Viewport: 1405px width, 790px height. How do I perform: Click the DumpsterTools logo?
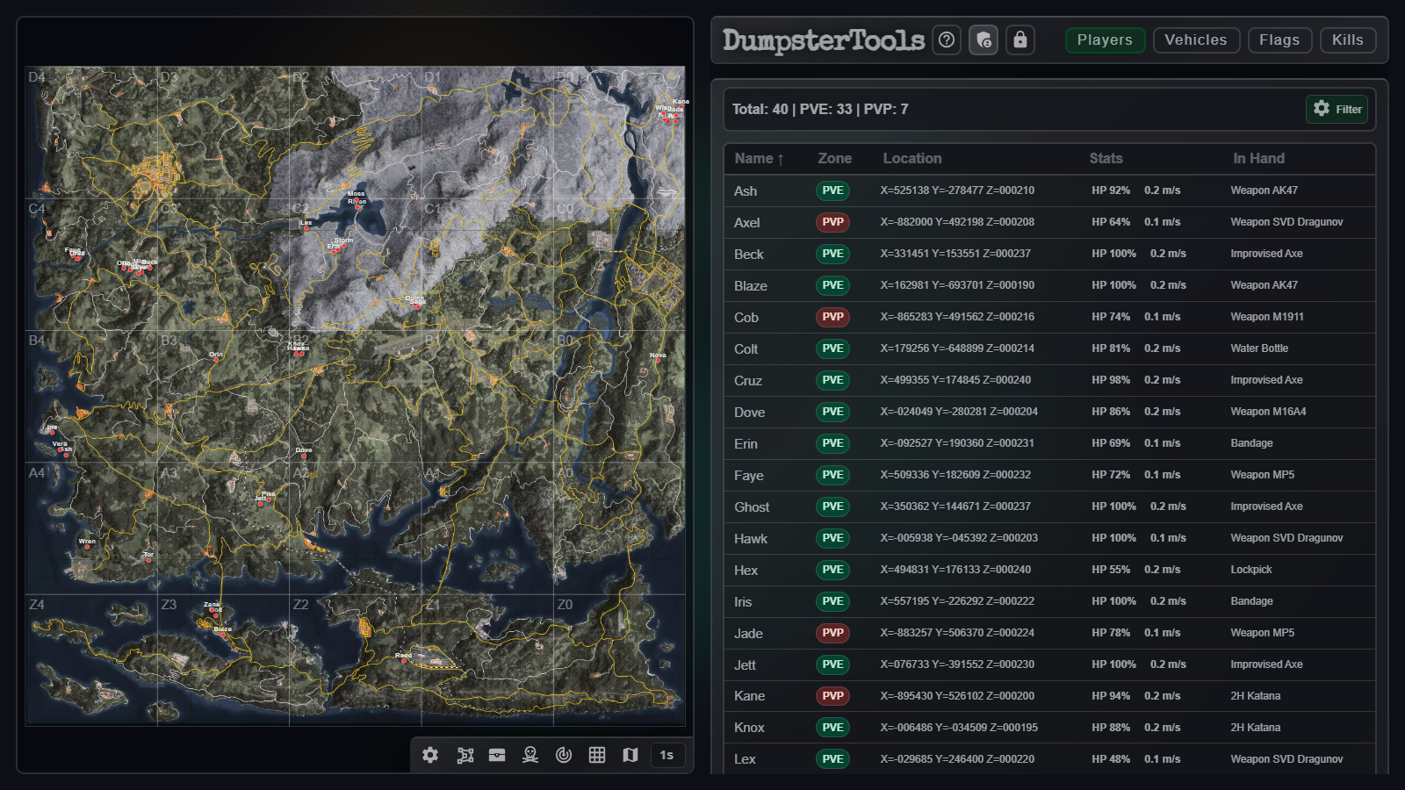click(x=823, y=39)
